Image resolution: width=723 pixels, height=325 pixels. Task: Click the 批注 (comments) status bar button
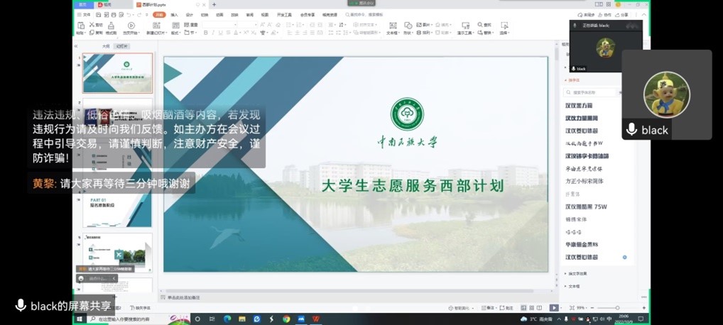point(507,307)
